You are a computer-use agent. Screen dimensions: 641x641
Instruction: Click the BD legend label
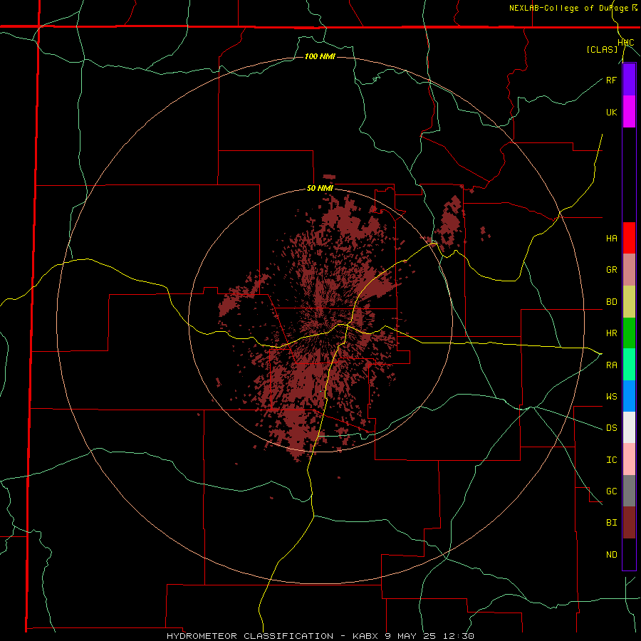611,302
